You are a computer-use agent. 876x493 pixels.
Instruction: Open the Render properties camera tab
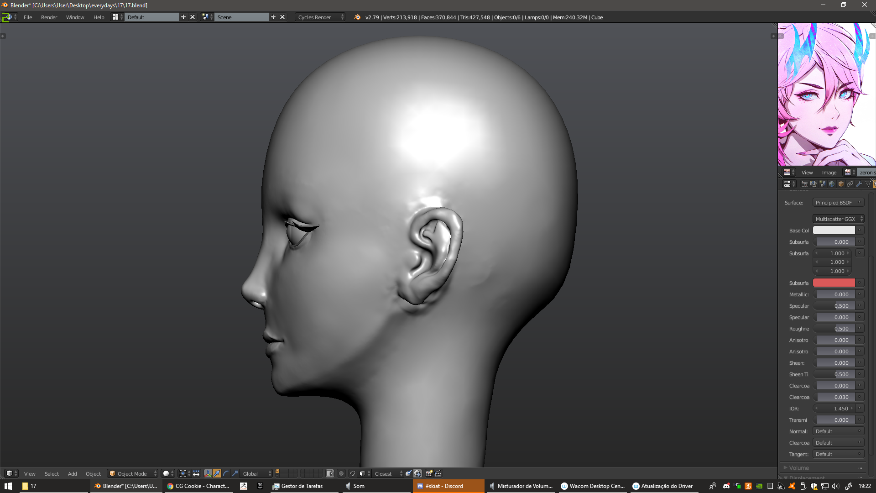coord(804,184)
